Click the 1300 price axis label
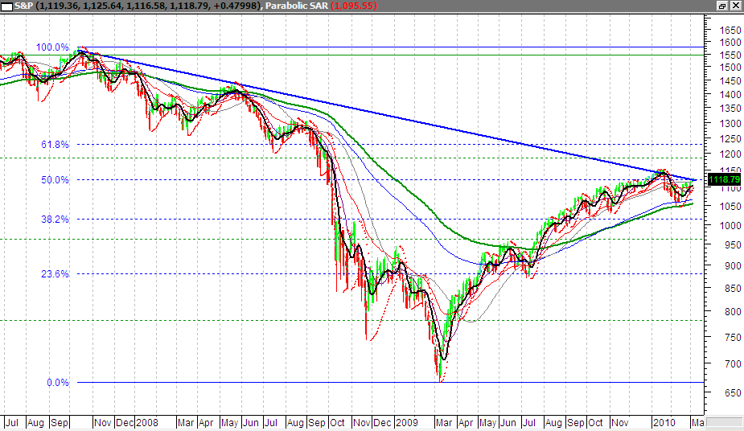 click(730, 123)
